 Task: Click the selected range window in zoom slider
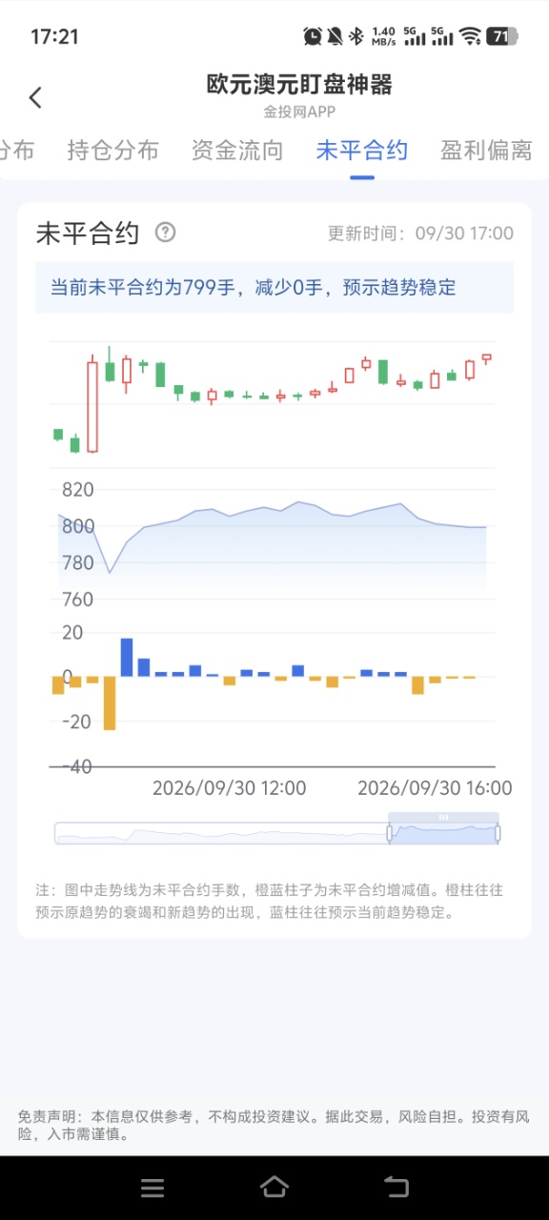443,828
